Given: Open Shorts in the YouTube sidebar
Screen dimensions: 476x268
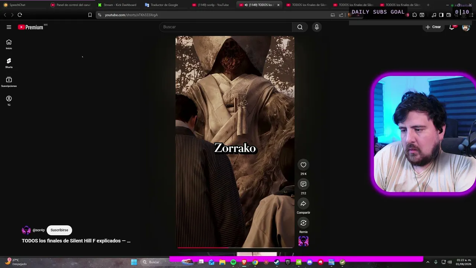Looking at the screenshot, I should [x=9, y=63].
